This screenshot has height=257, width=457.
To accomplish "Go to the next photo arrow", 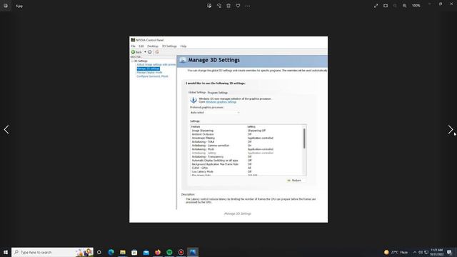I will pyautogui.click(x=451, y=129).
